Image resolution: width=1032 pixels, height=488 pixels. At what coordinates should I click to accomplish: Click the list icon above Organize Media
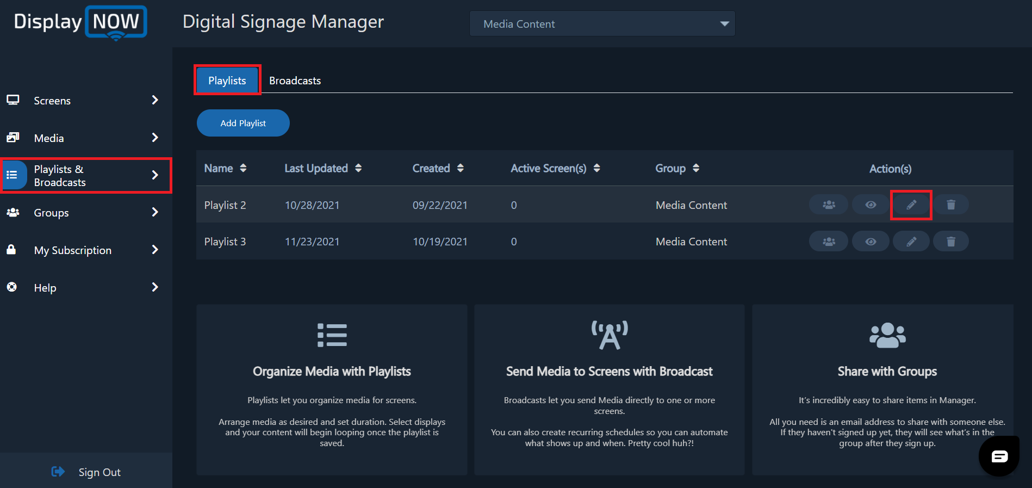click(332, 335)
